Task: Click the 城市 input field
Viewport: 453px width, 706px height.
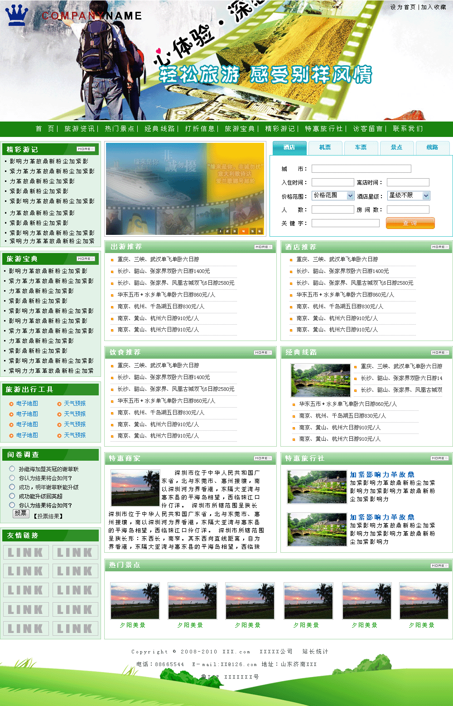Action: (361, 169)
